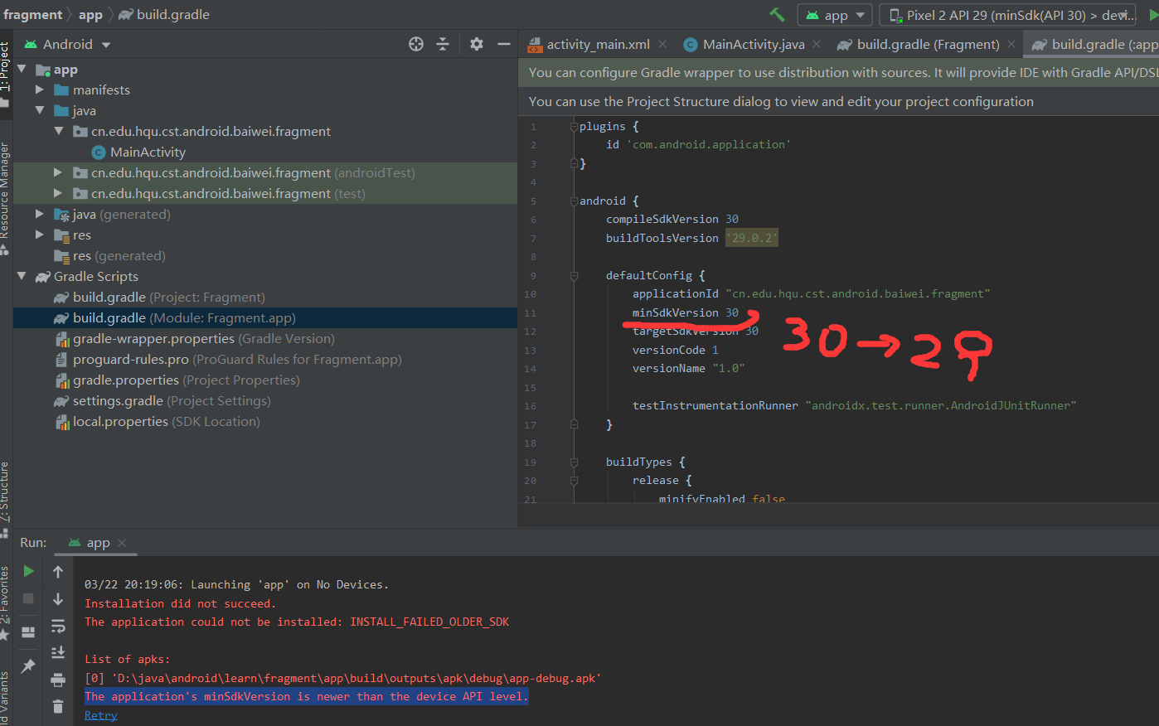Run the app again with the green Run icon
Viewport: 1159px width, 726px height.
coord(30,571)
